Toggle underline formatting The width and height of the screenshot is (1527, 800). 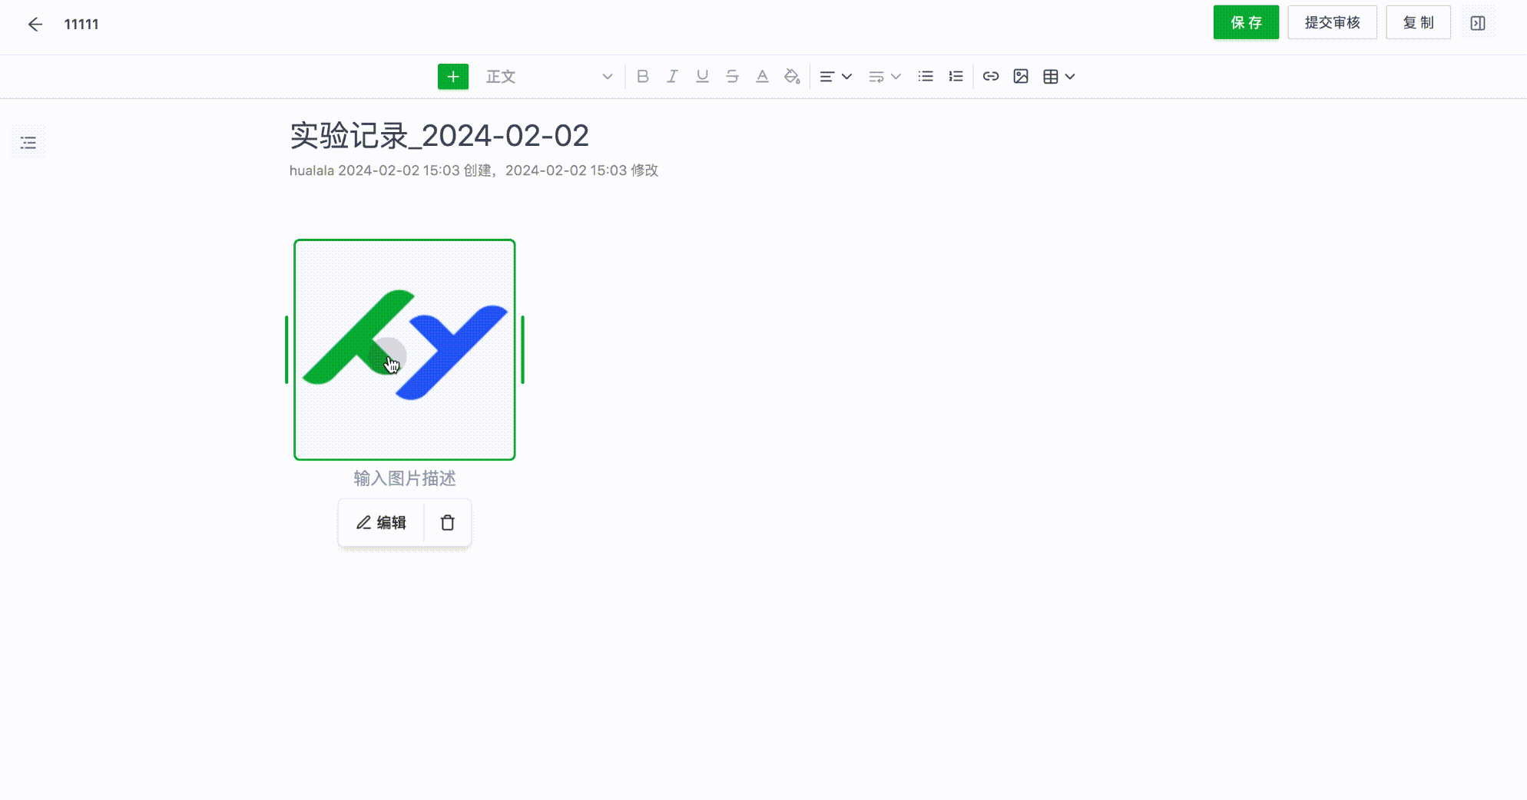coord(702,77)
